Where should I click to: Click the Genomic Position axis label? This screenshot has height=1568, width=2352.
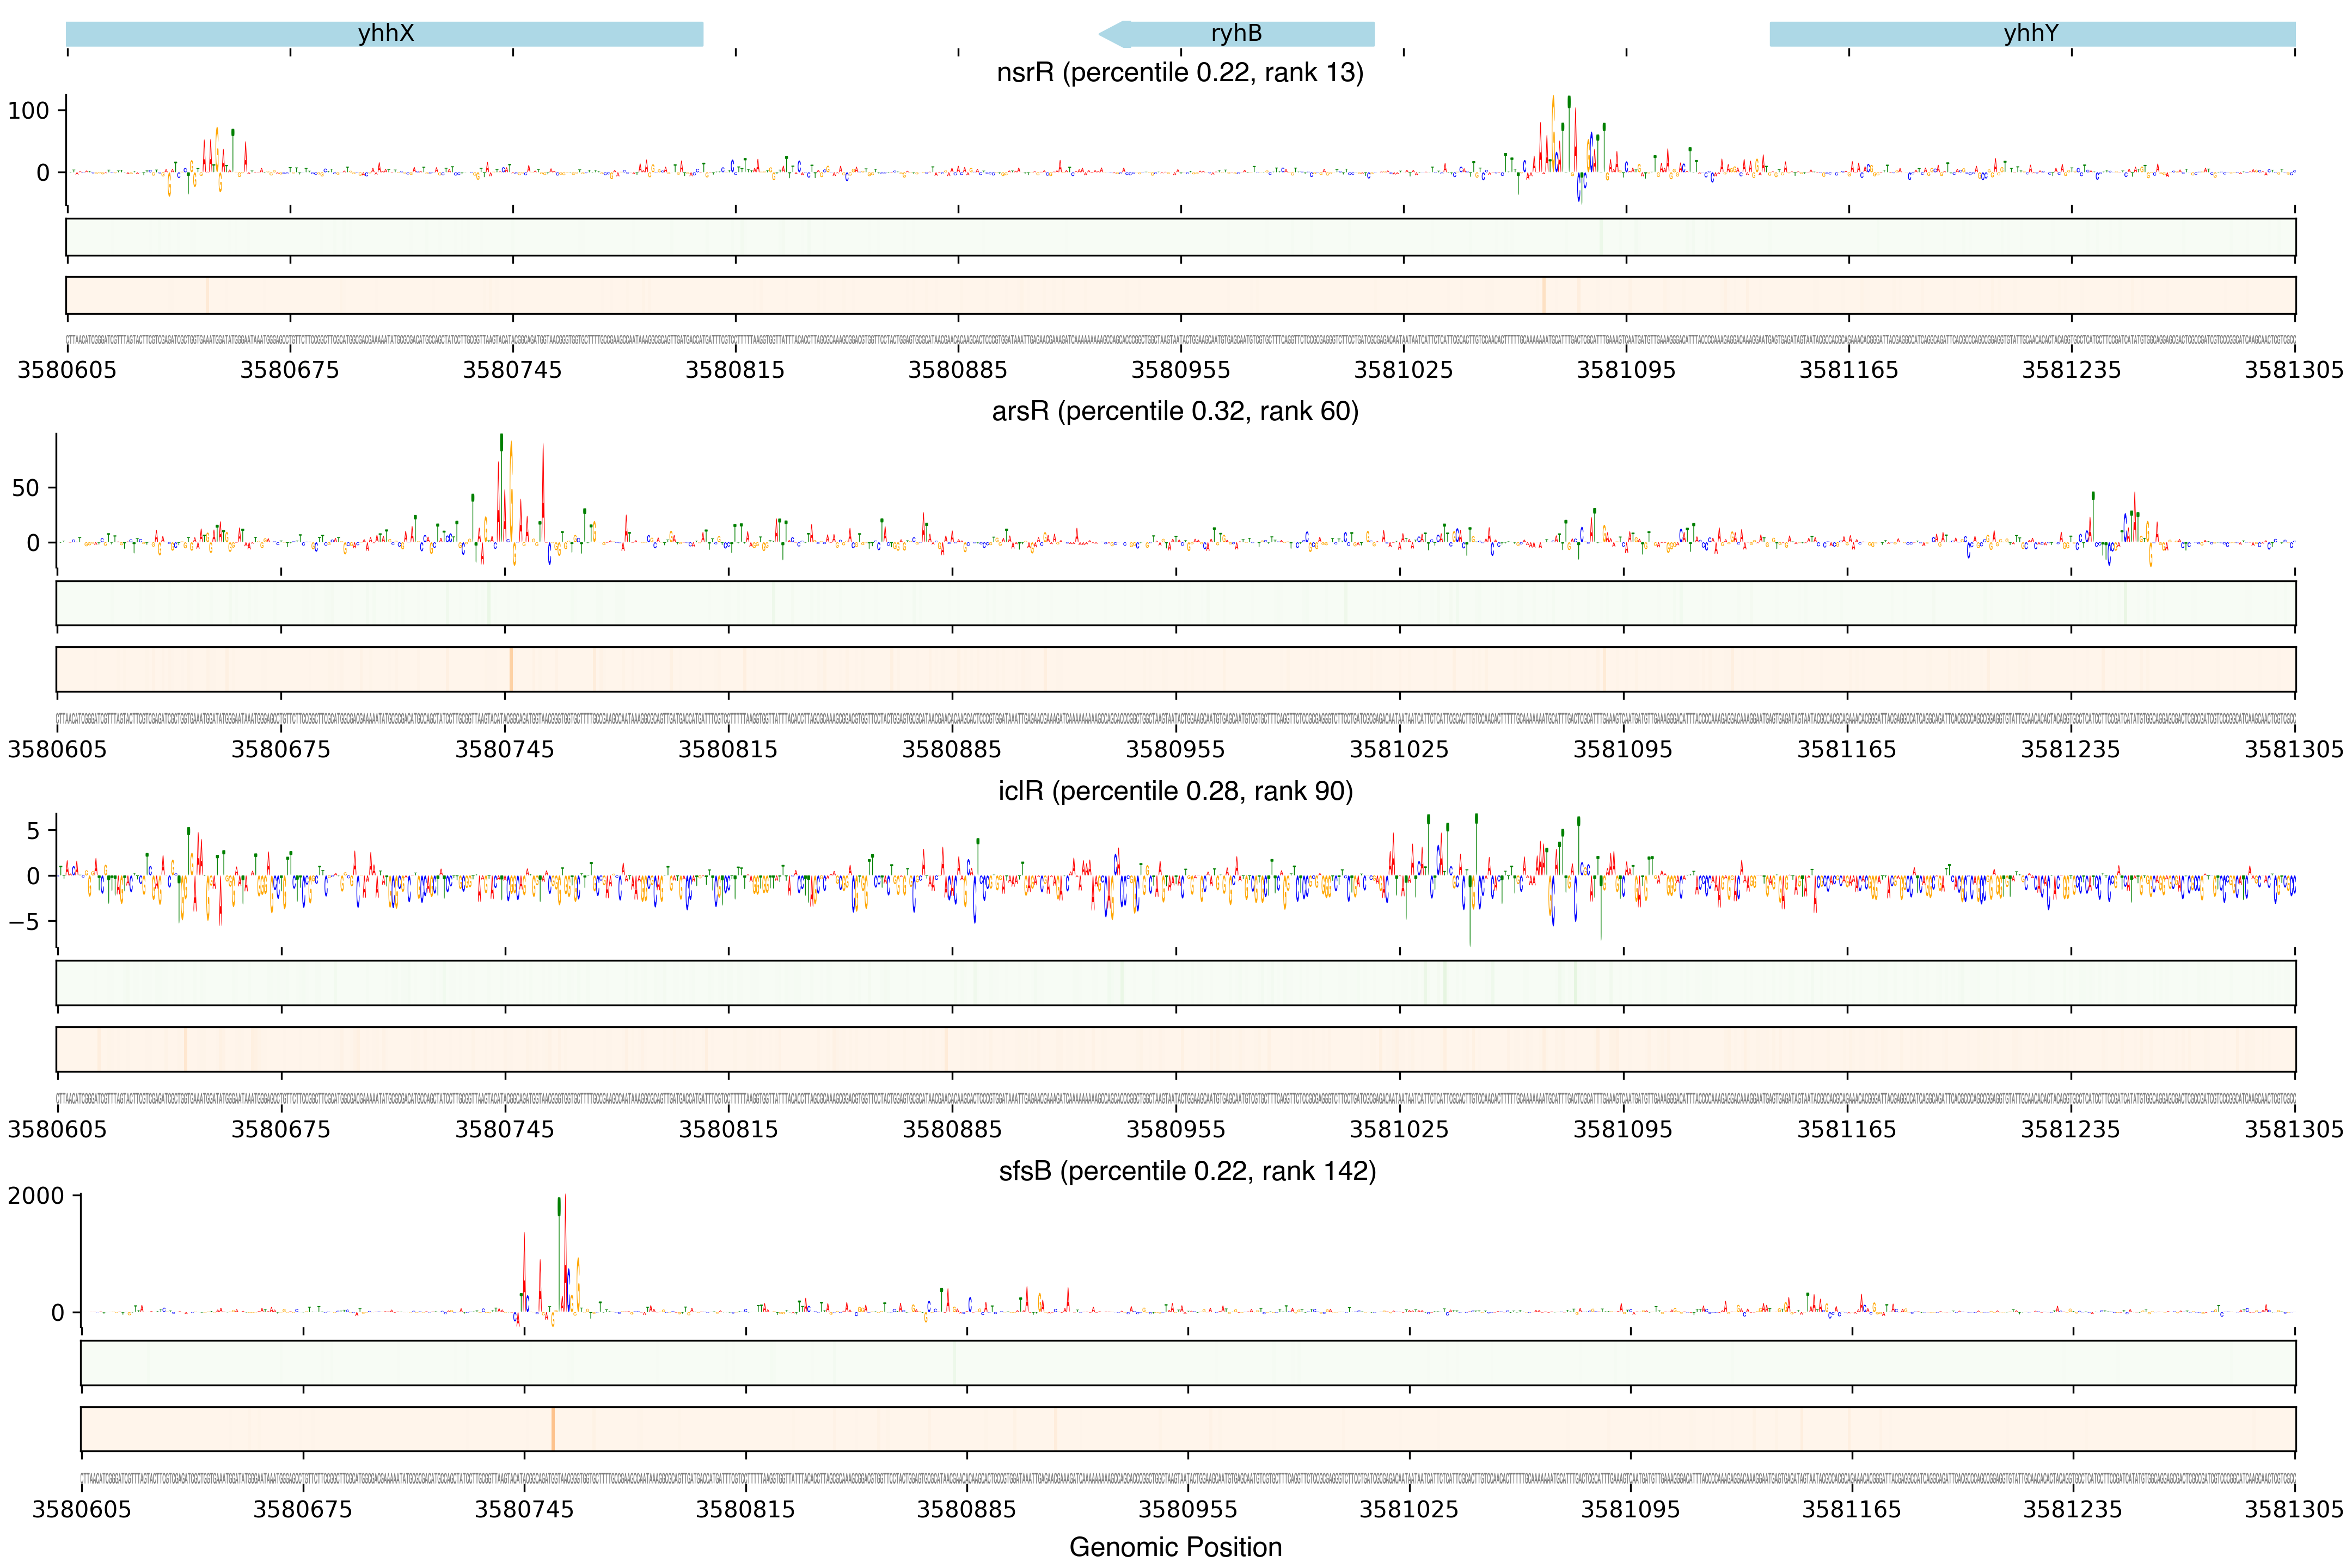point(1175,1547)
